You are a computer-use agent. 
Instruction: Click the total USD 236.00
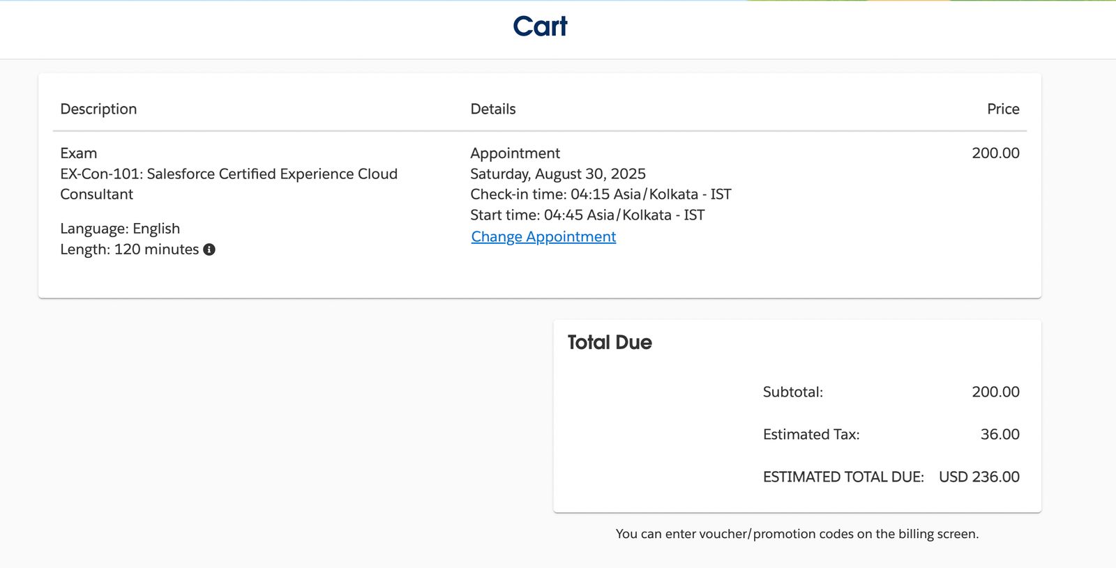979,477
